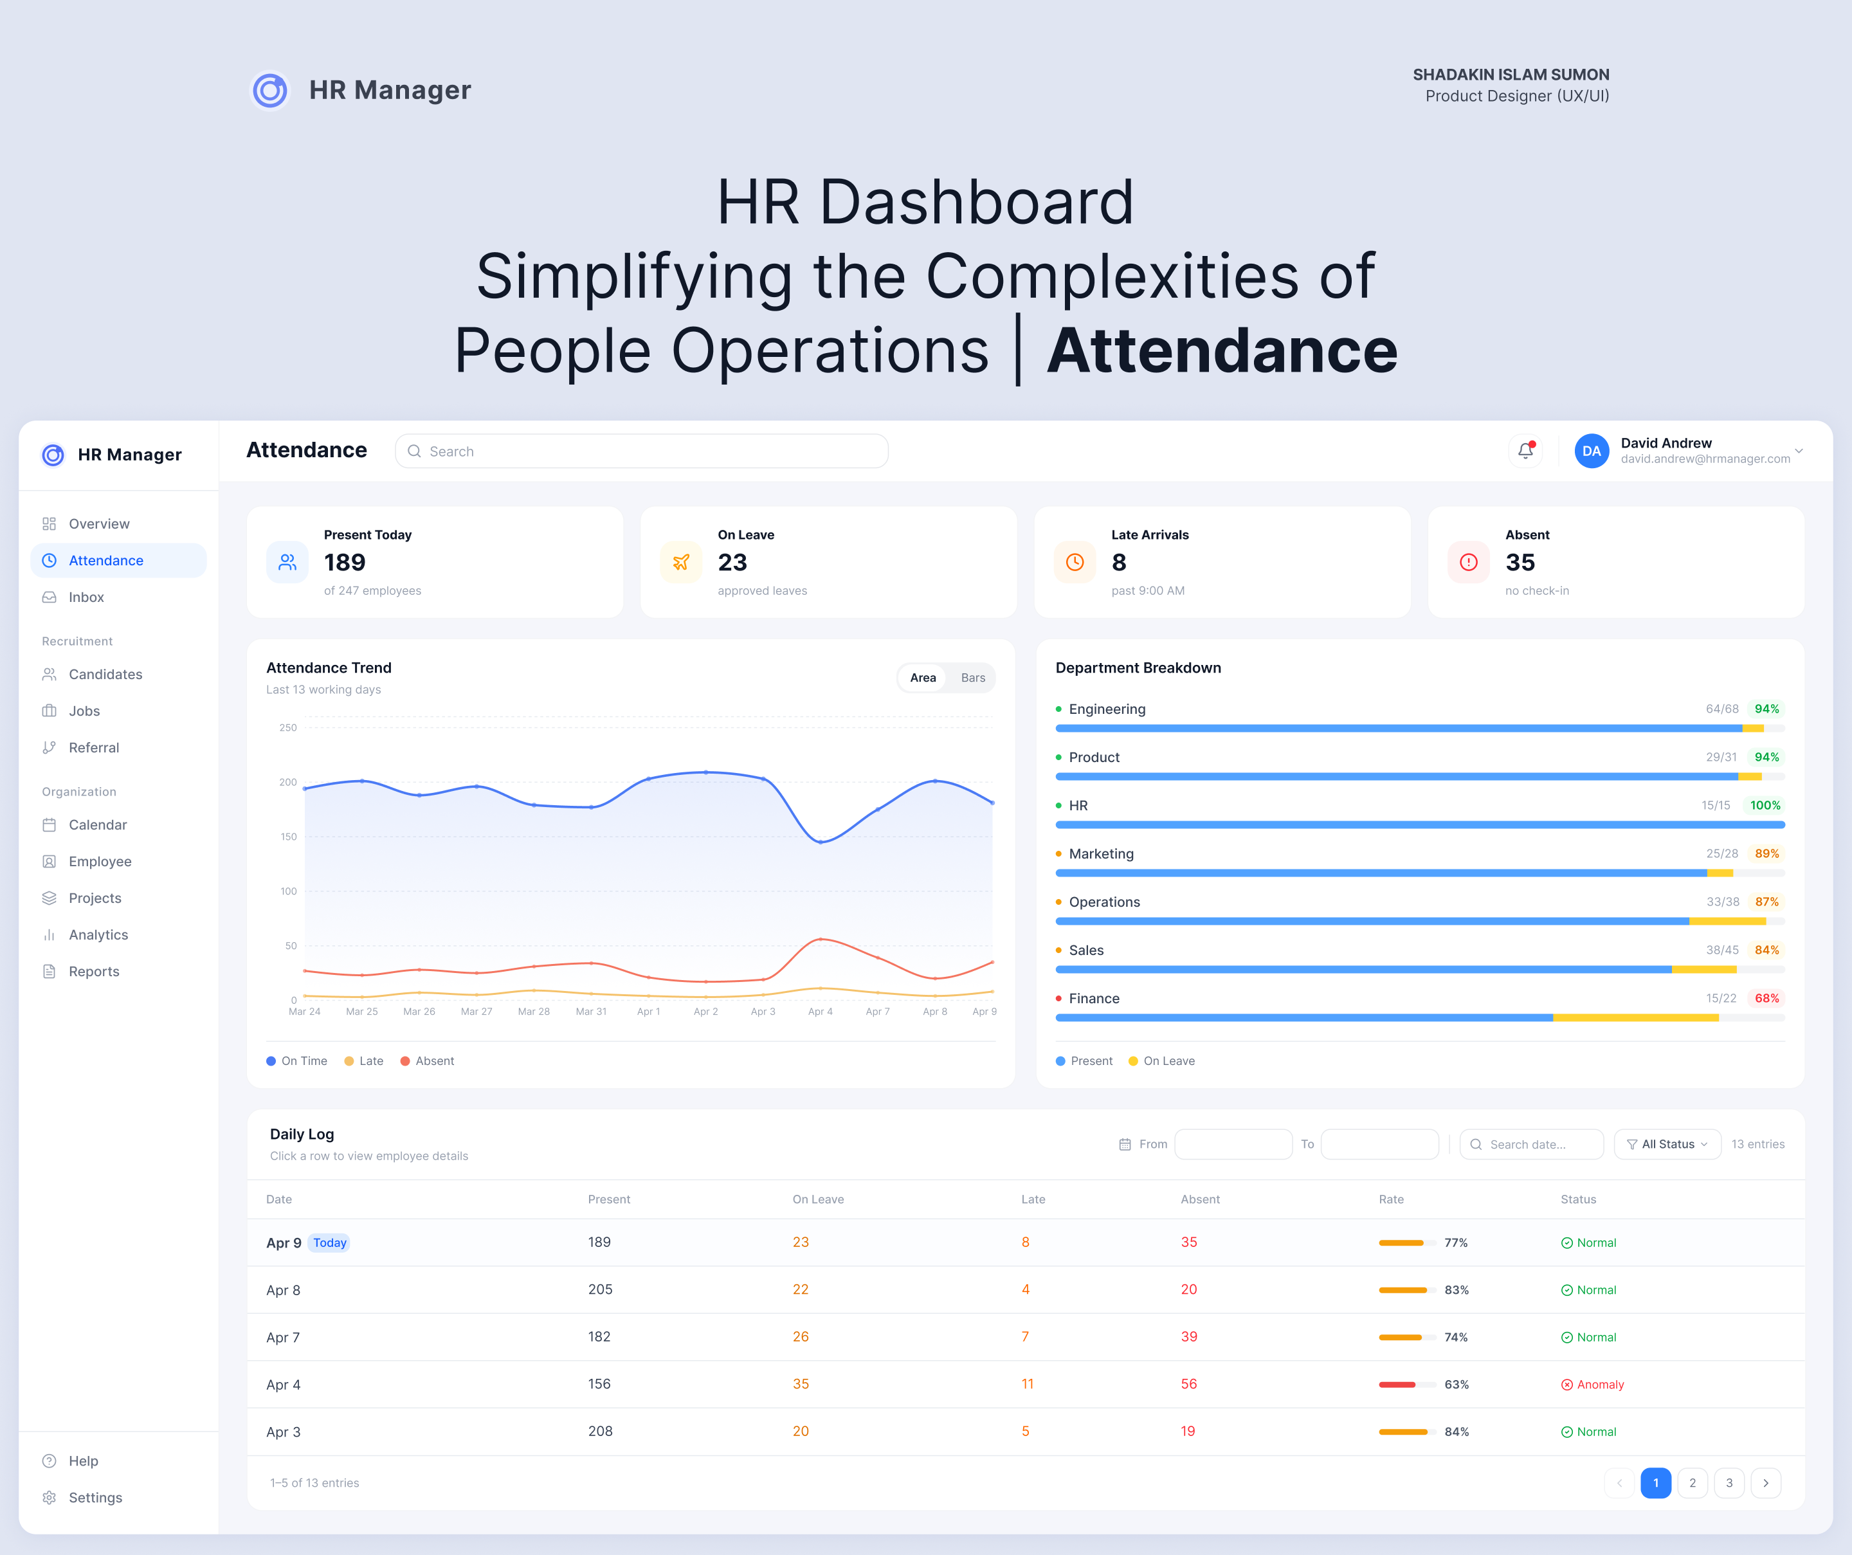Switch the Attendance Trend chart to Bars
Screen dimensions: 1852x1555
(972, 677)
